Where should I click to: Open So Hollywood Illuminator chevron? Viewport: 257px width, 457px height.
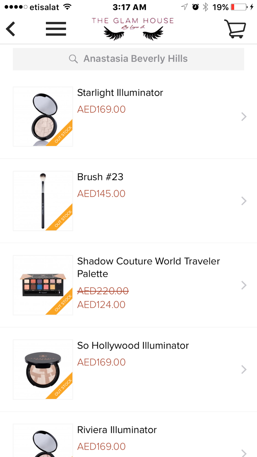pyautogui.click(x=244, y=369)
